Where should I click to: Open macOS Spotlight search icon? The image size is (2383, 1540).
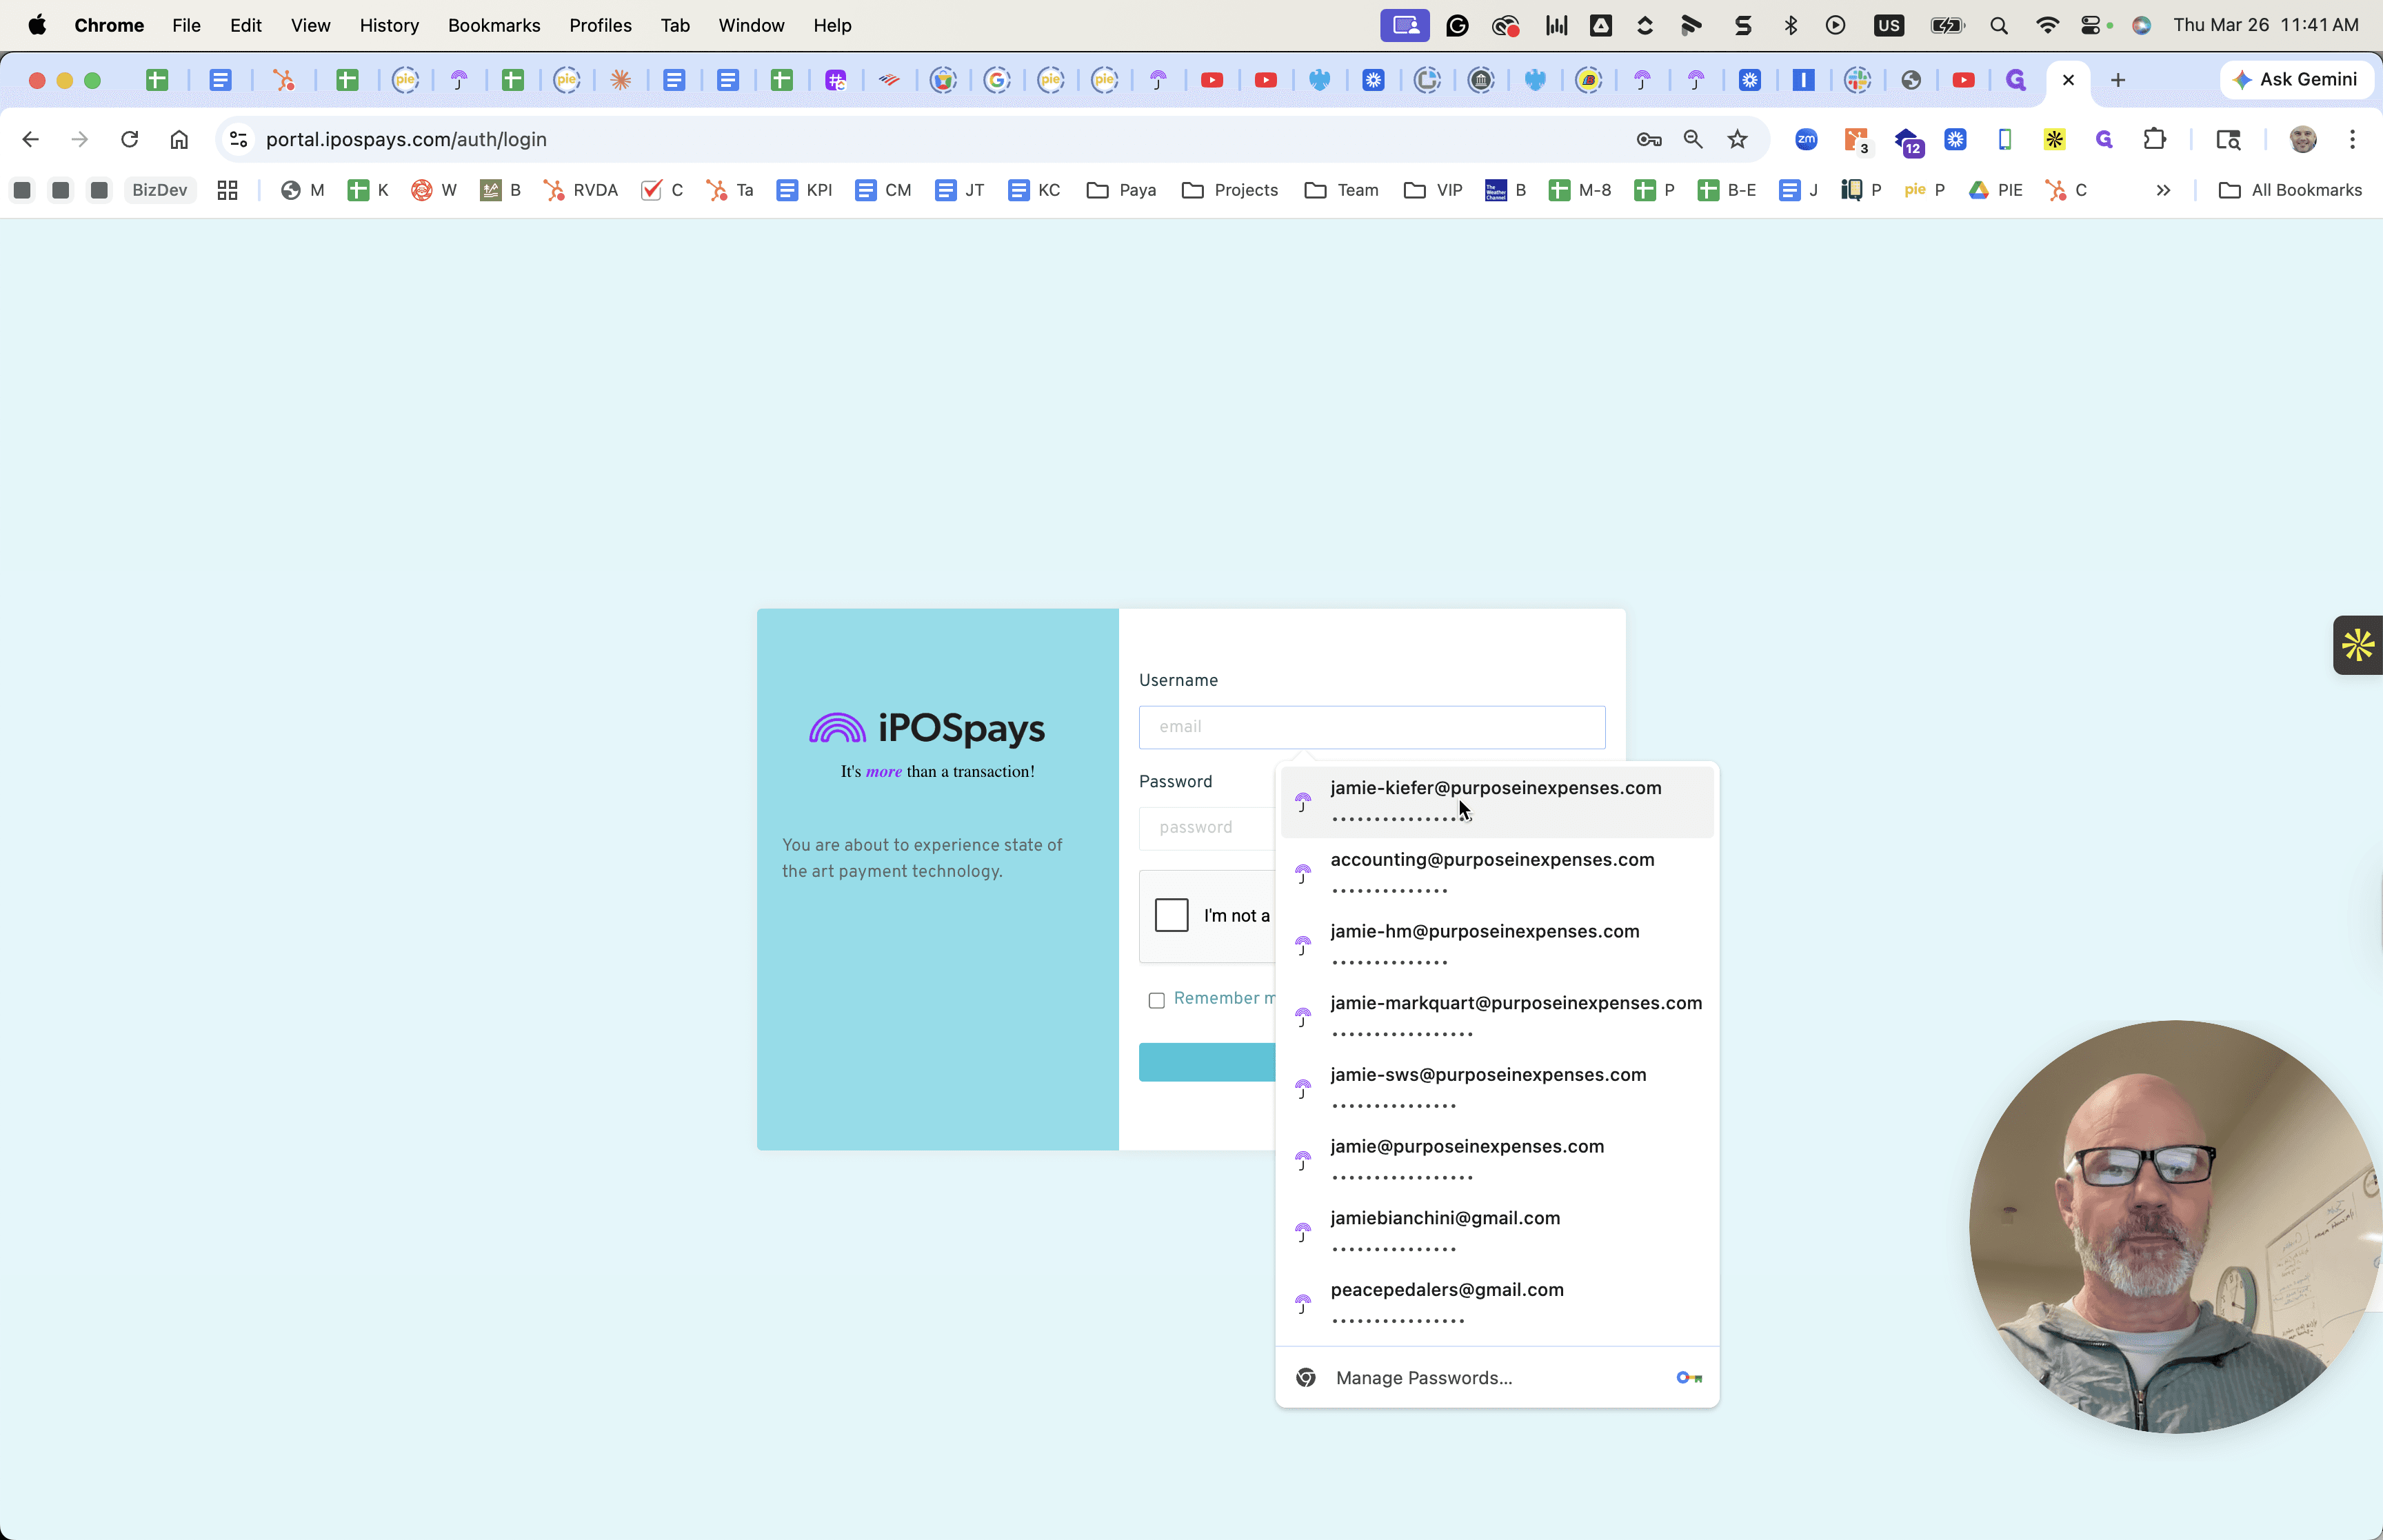[1999, 25]
